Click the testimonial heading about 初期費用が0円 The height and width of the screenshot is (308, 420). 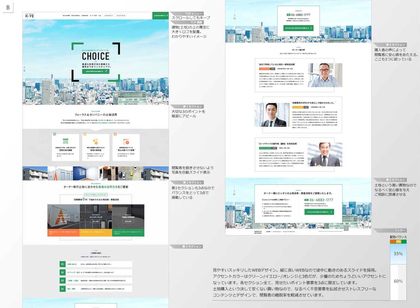coord(314,102)
